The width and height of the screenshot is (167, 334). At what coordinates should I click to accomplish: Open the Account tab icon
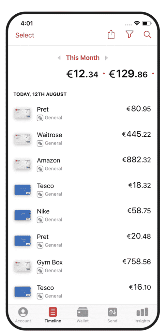[23, 312]
